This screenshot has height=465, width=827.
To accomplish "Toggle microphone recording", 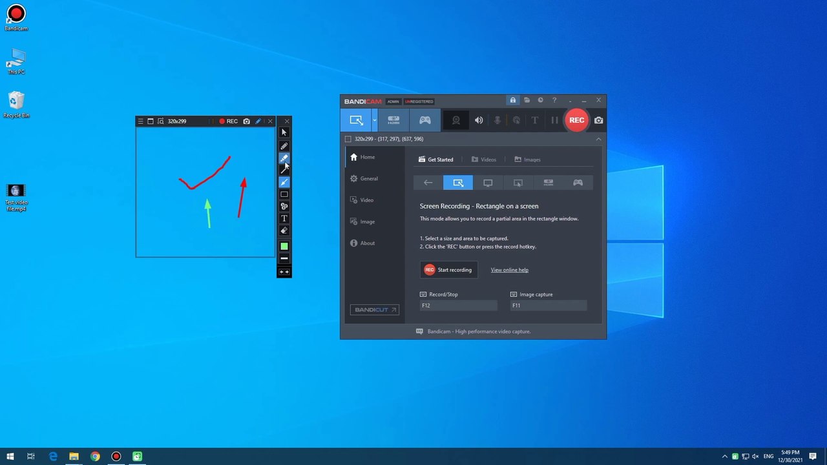I will (x=497, y=120).
